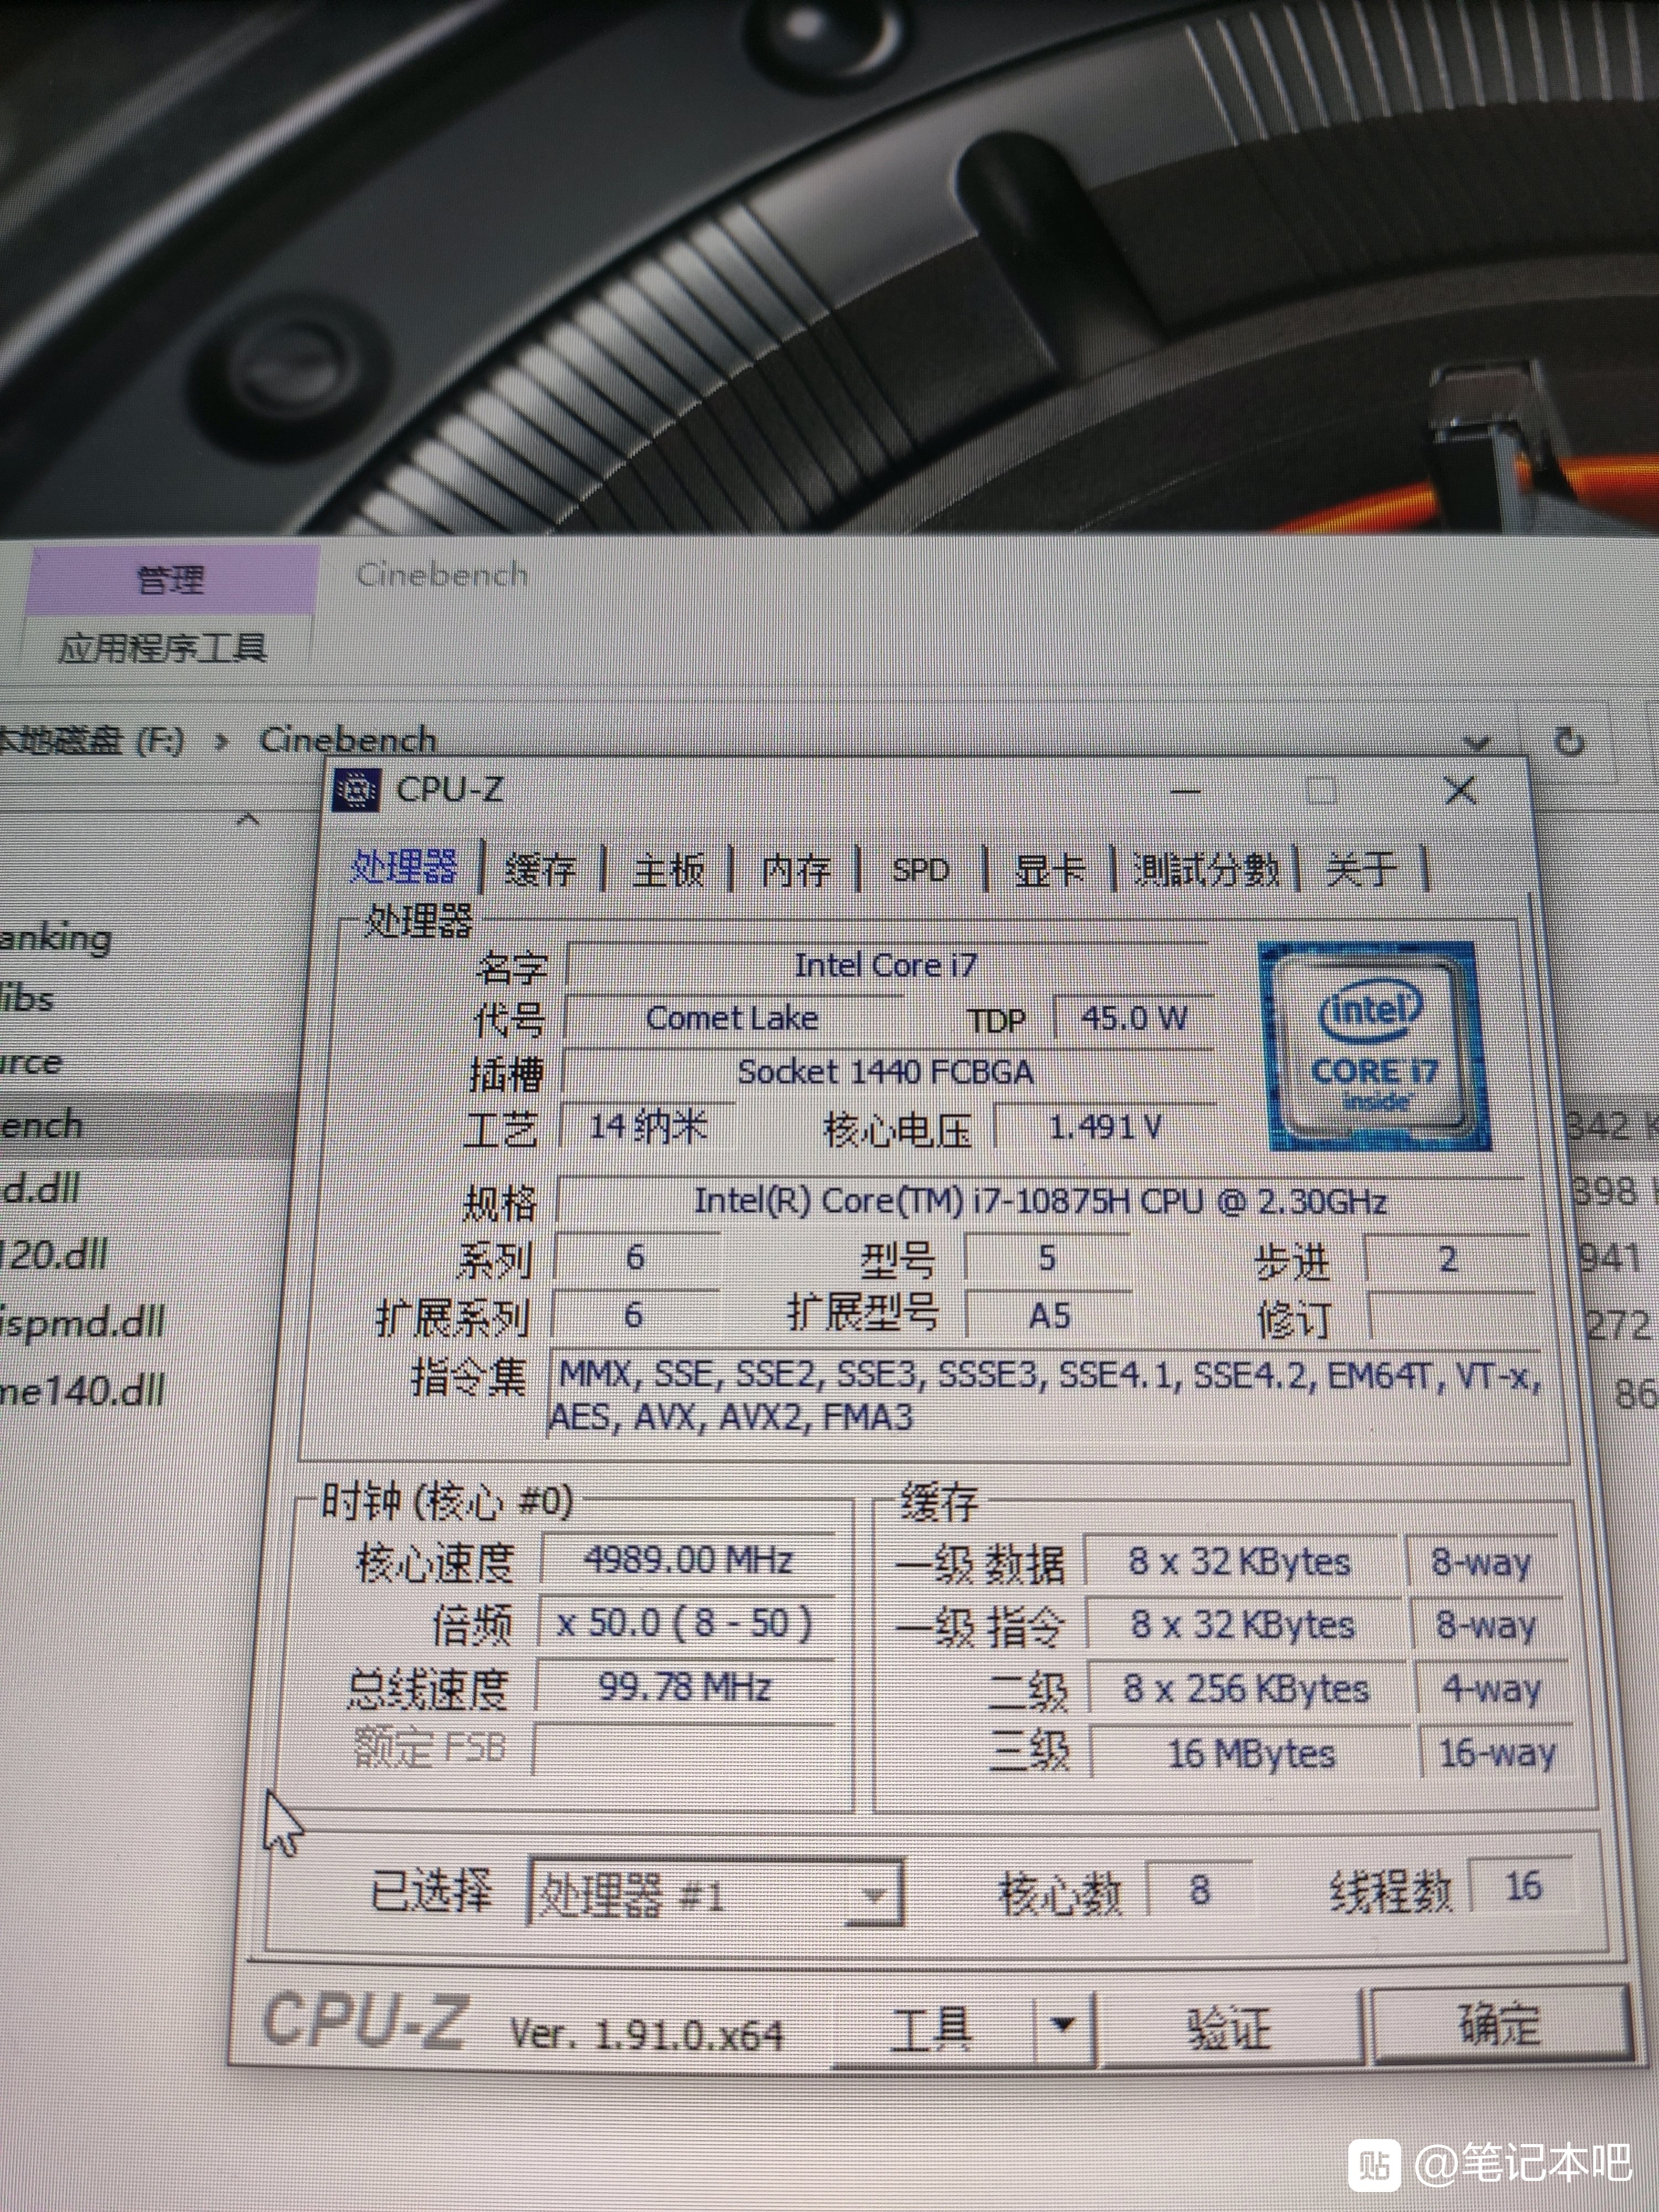Viewport: 1659px width, 2212px height.
Task: Switch to the 内存 tab
Action: pyautogui.click(x=796, y=870)
